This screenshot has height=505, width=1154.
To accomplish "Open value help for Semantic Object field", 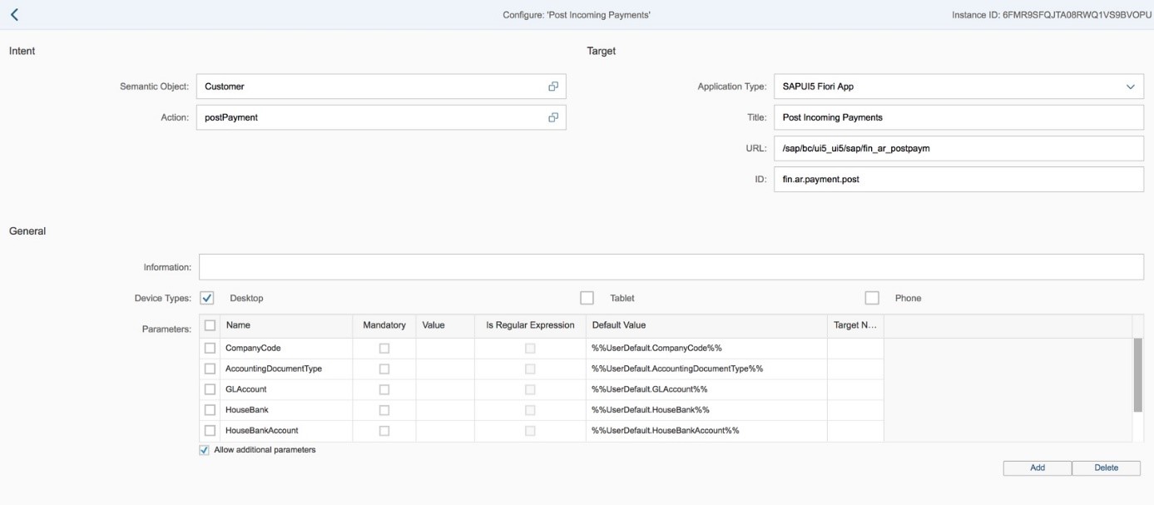I will 552,86.
